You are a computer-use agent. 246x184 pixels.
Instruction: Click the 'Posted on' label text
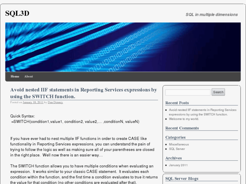(16, 102)
